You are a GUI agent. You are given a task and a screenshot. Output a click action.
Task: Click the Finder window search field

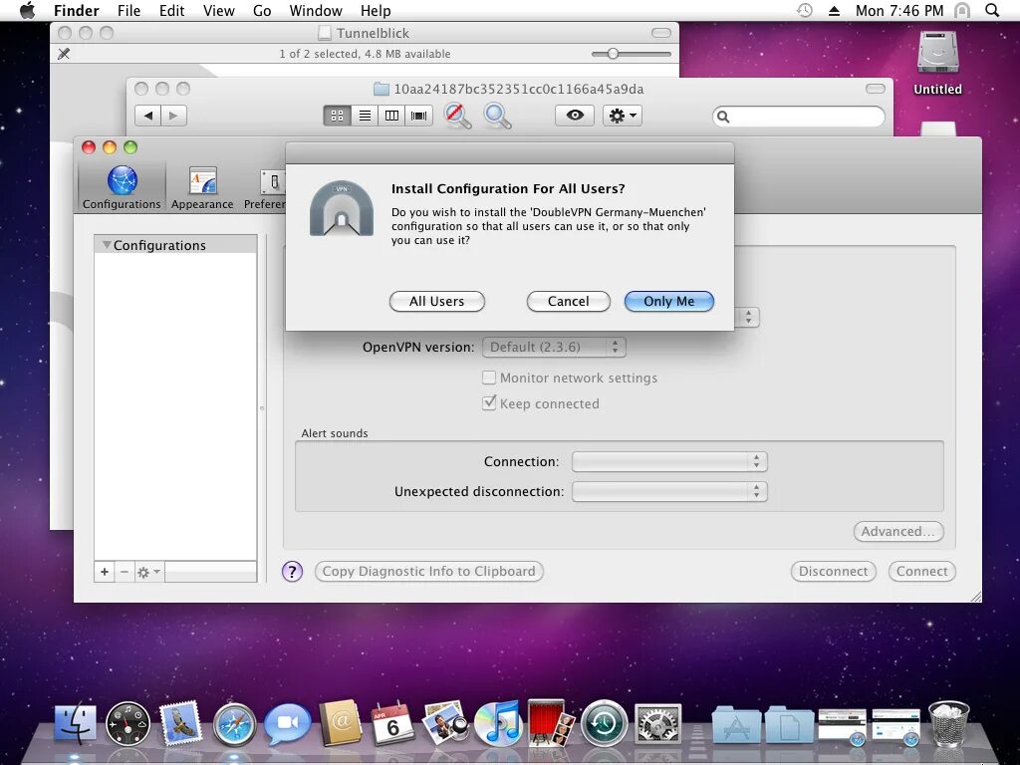799,117
